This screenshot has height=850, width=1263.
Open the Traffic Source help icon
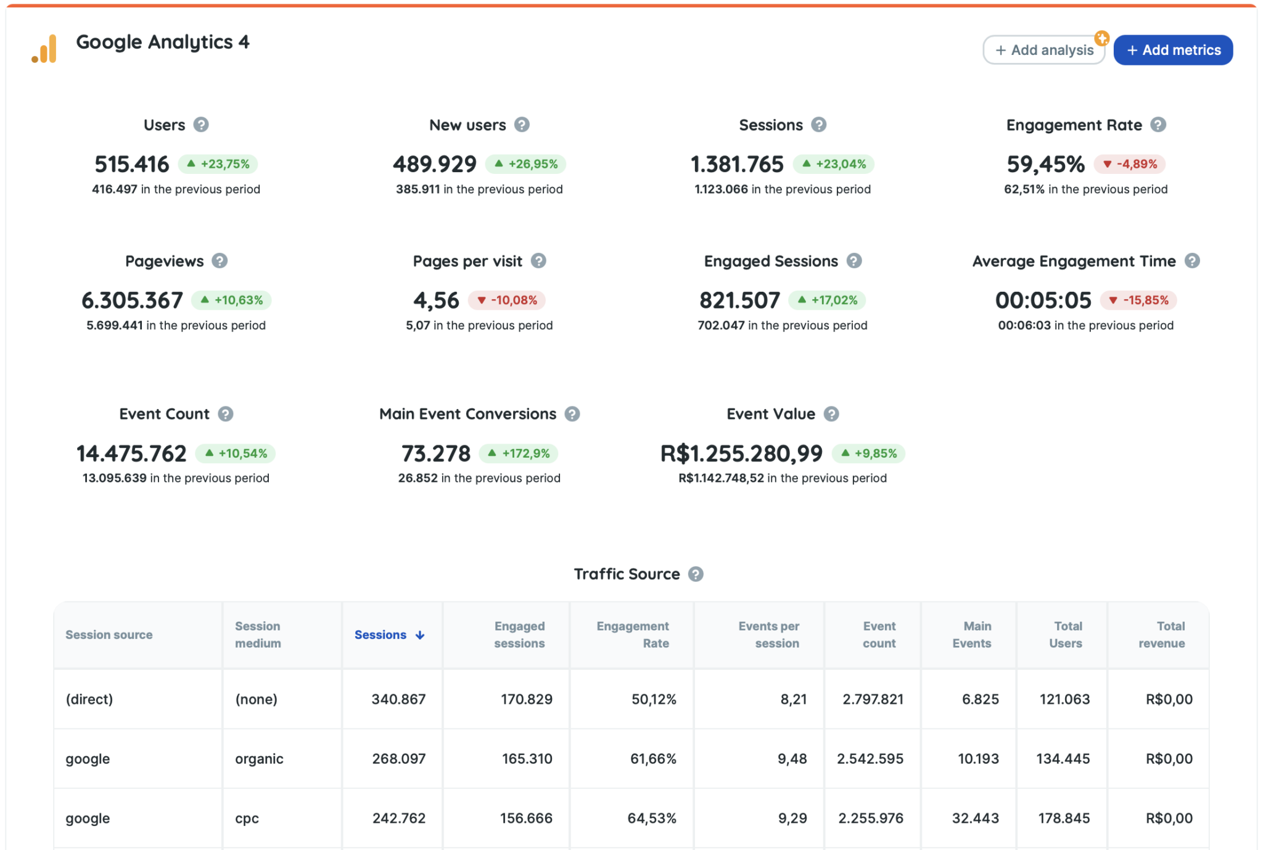click(697, 574)
